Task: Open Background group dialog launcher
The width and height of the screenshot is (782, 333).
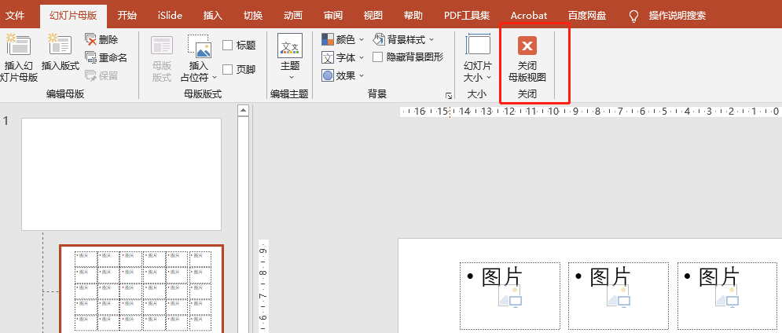Action: coord(448,95)
